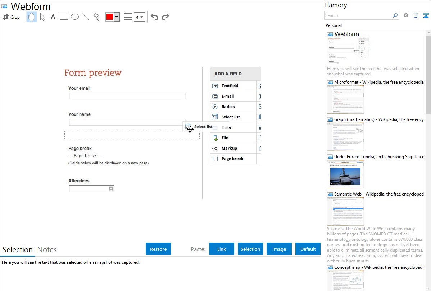431x291 pixels.
Task: Undo the last edit
Action: pyautogui.click(x=154, y=17)
